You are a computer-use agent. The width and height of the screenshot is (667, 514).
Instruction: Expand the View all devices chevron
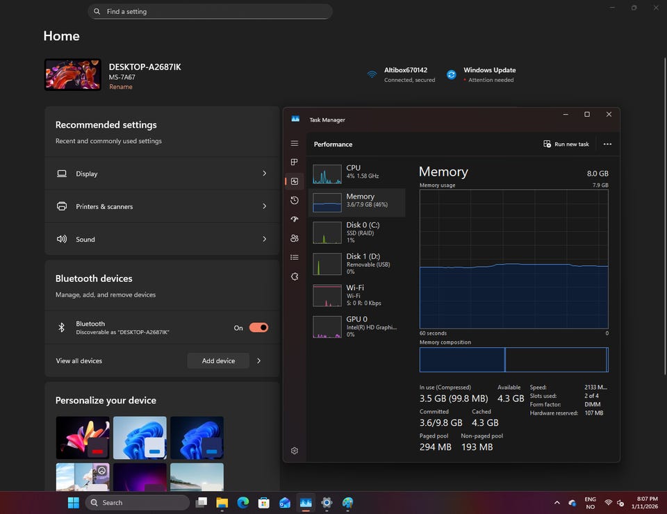pyautogui.click(x=259, y=361)
